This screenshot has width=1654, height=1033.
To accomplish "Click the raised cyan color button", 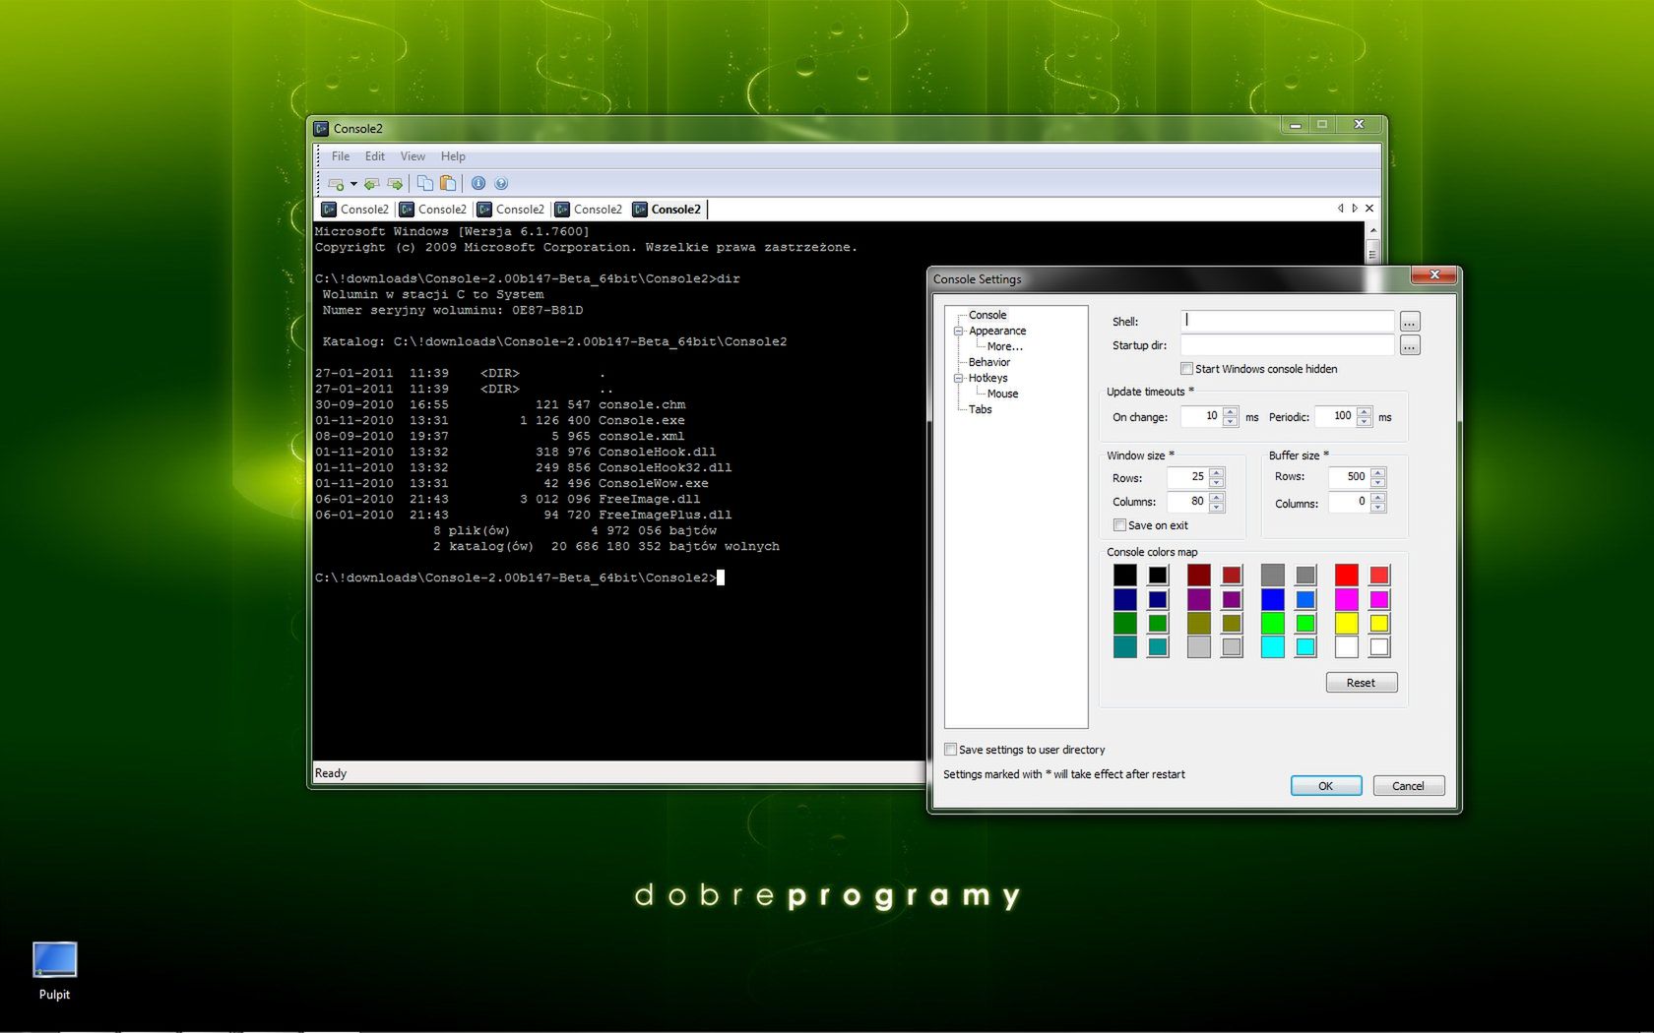I will click(1305, 647).
